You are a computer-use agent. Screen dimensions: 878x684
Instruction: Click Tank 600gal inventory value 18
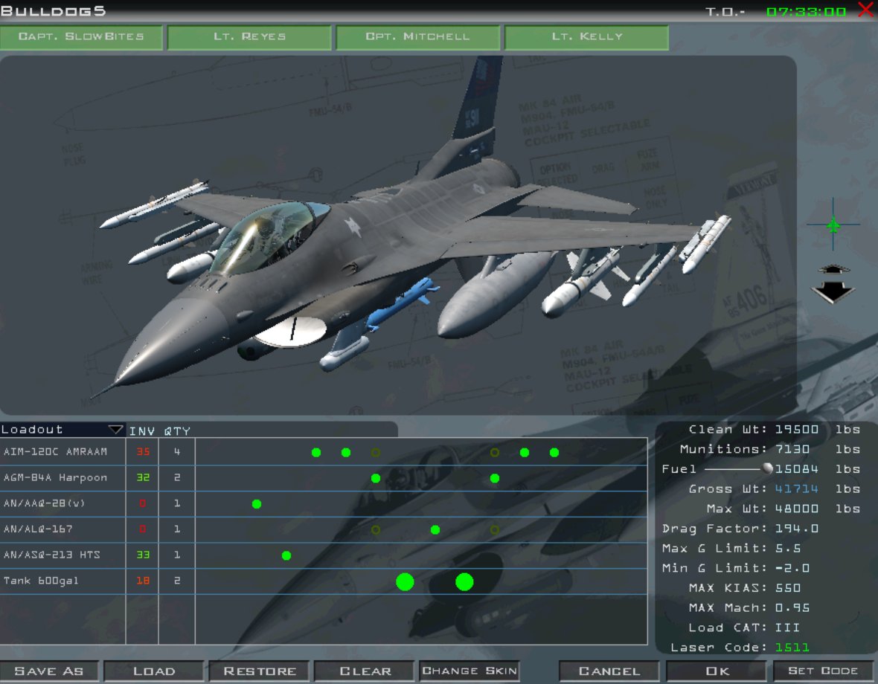click(143, 581)
